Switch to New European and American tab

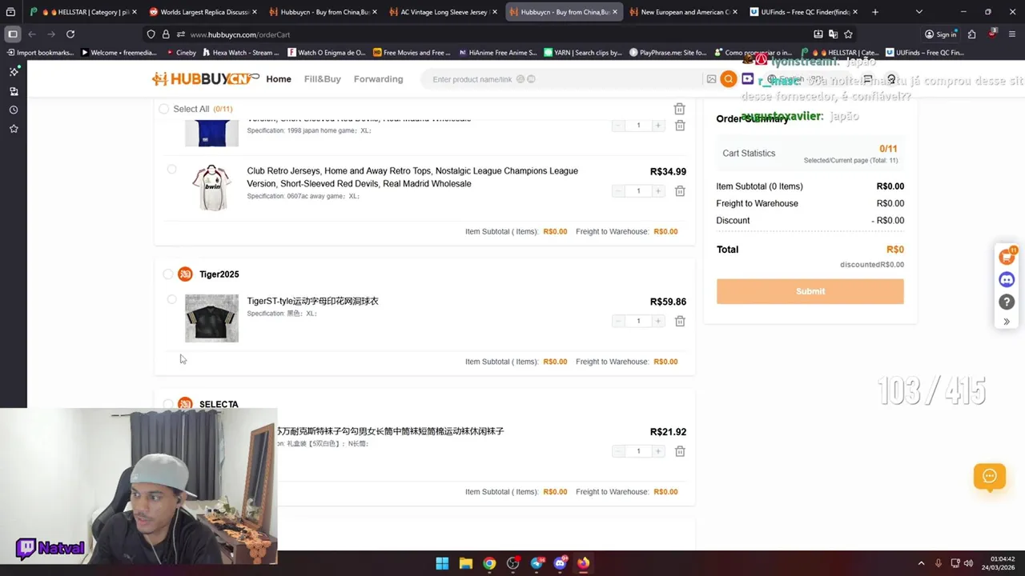tap(685, 12)
